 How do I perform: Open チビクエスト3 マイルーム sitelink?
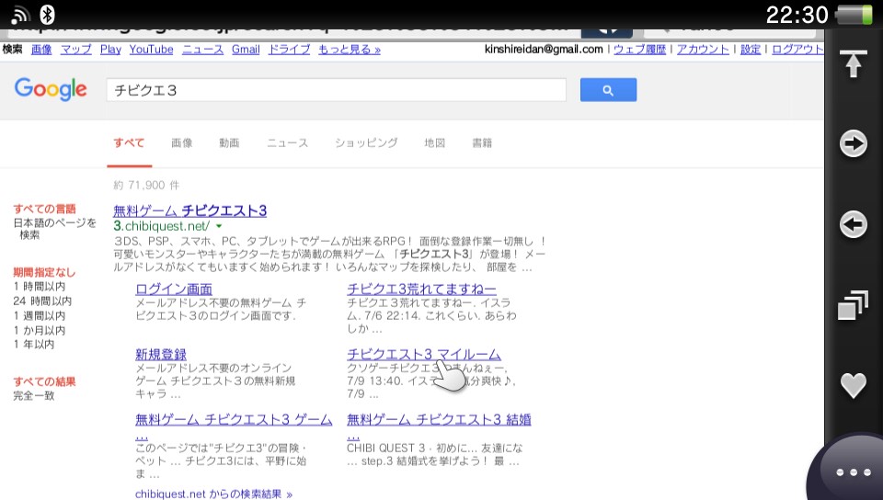423,355
